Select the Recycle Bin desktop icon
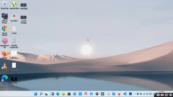173x97 pixels. point(5,5)
